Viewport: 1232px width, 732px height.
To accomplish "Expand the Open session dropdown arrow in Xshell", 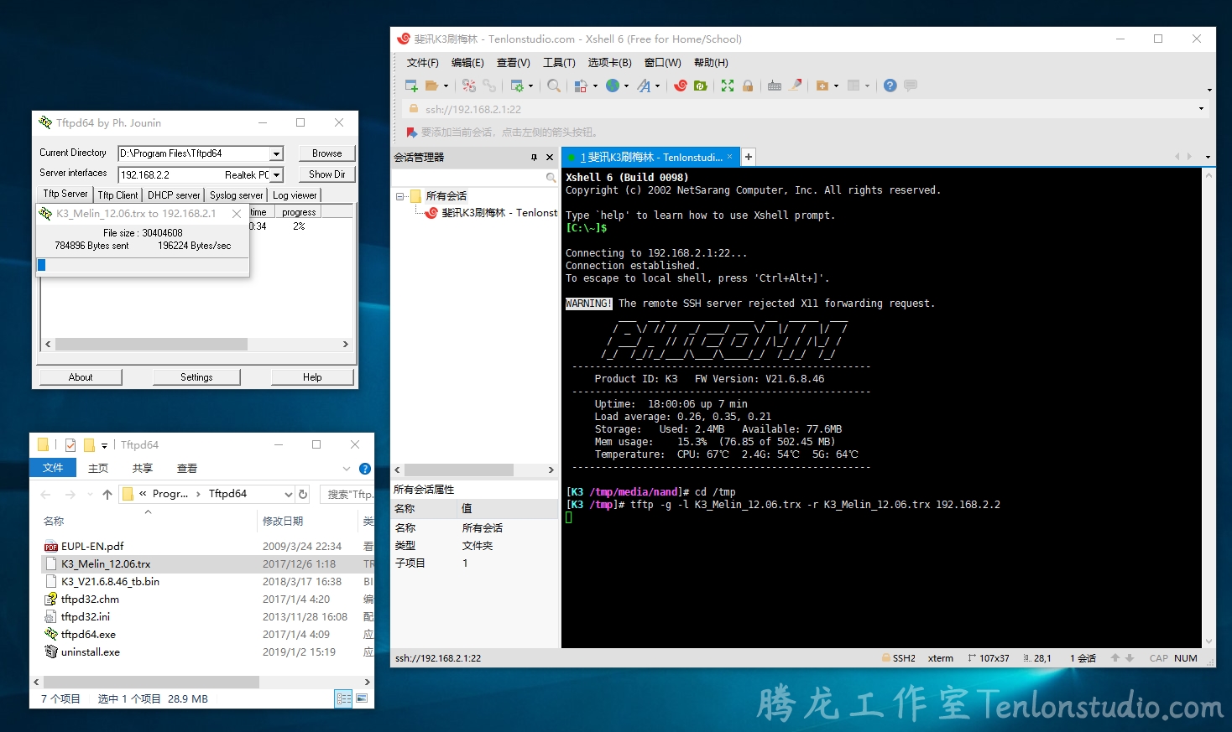I will point(446,86).
